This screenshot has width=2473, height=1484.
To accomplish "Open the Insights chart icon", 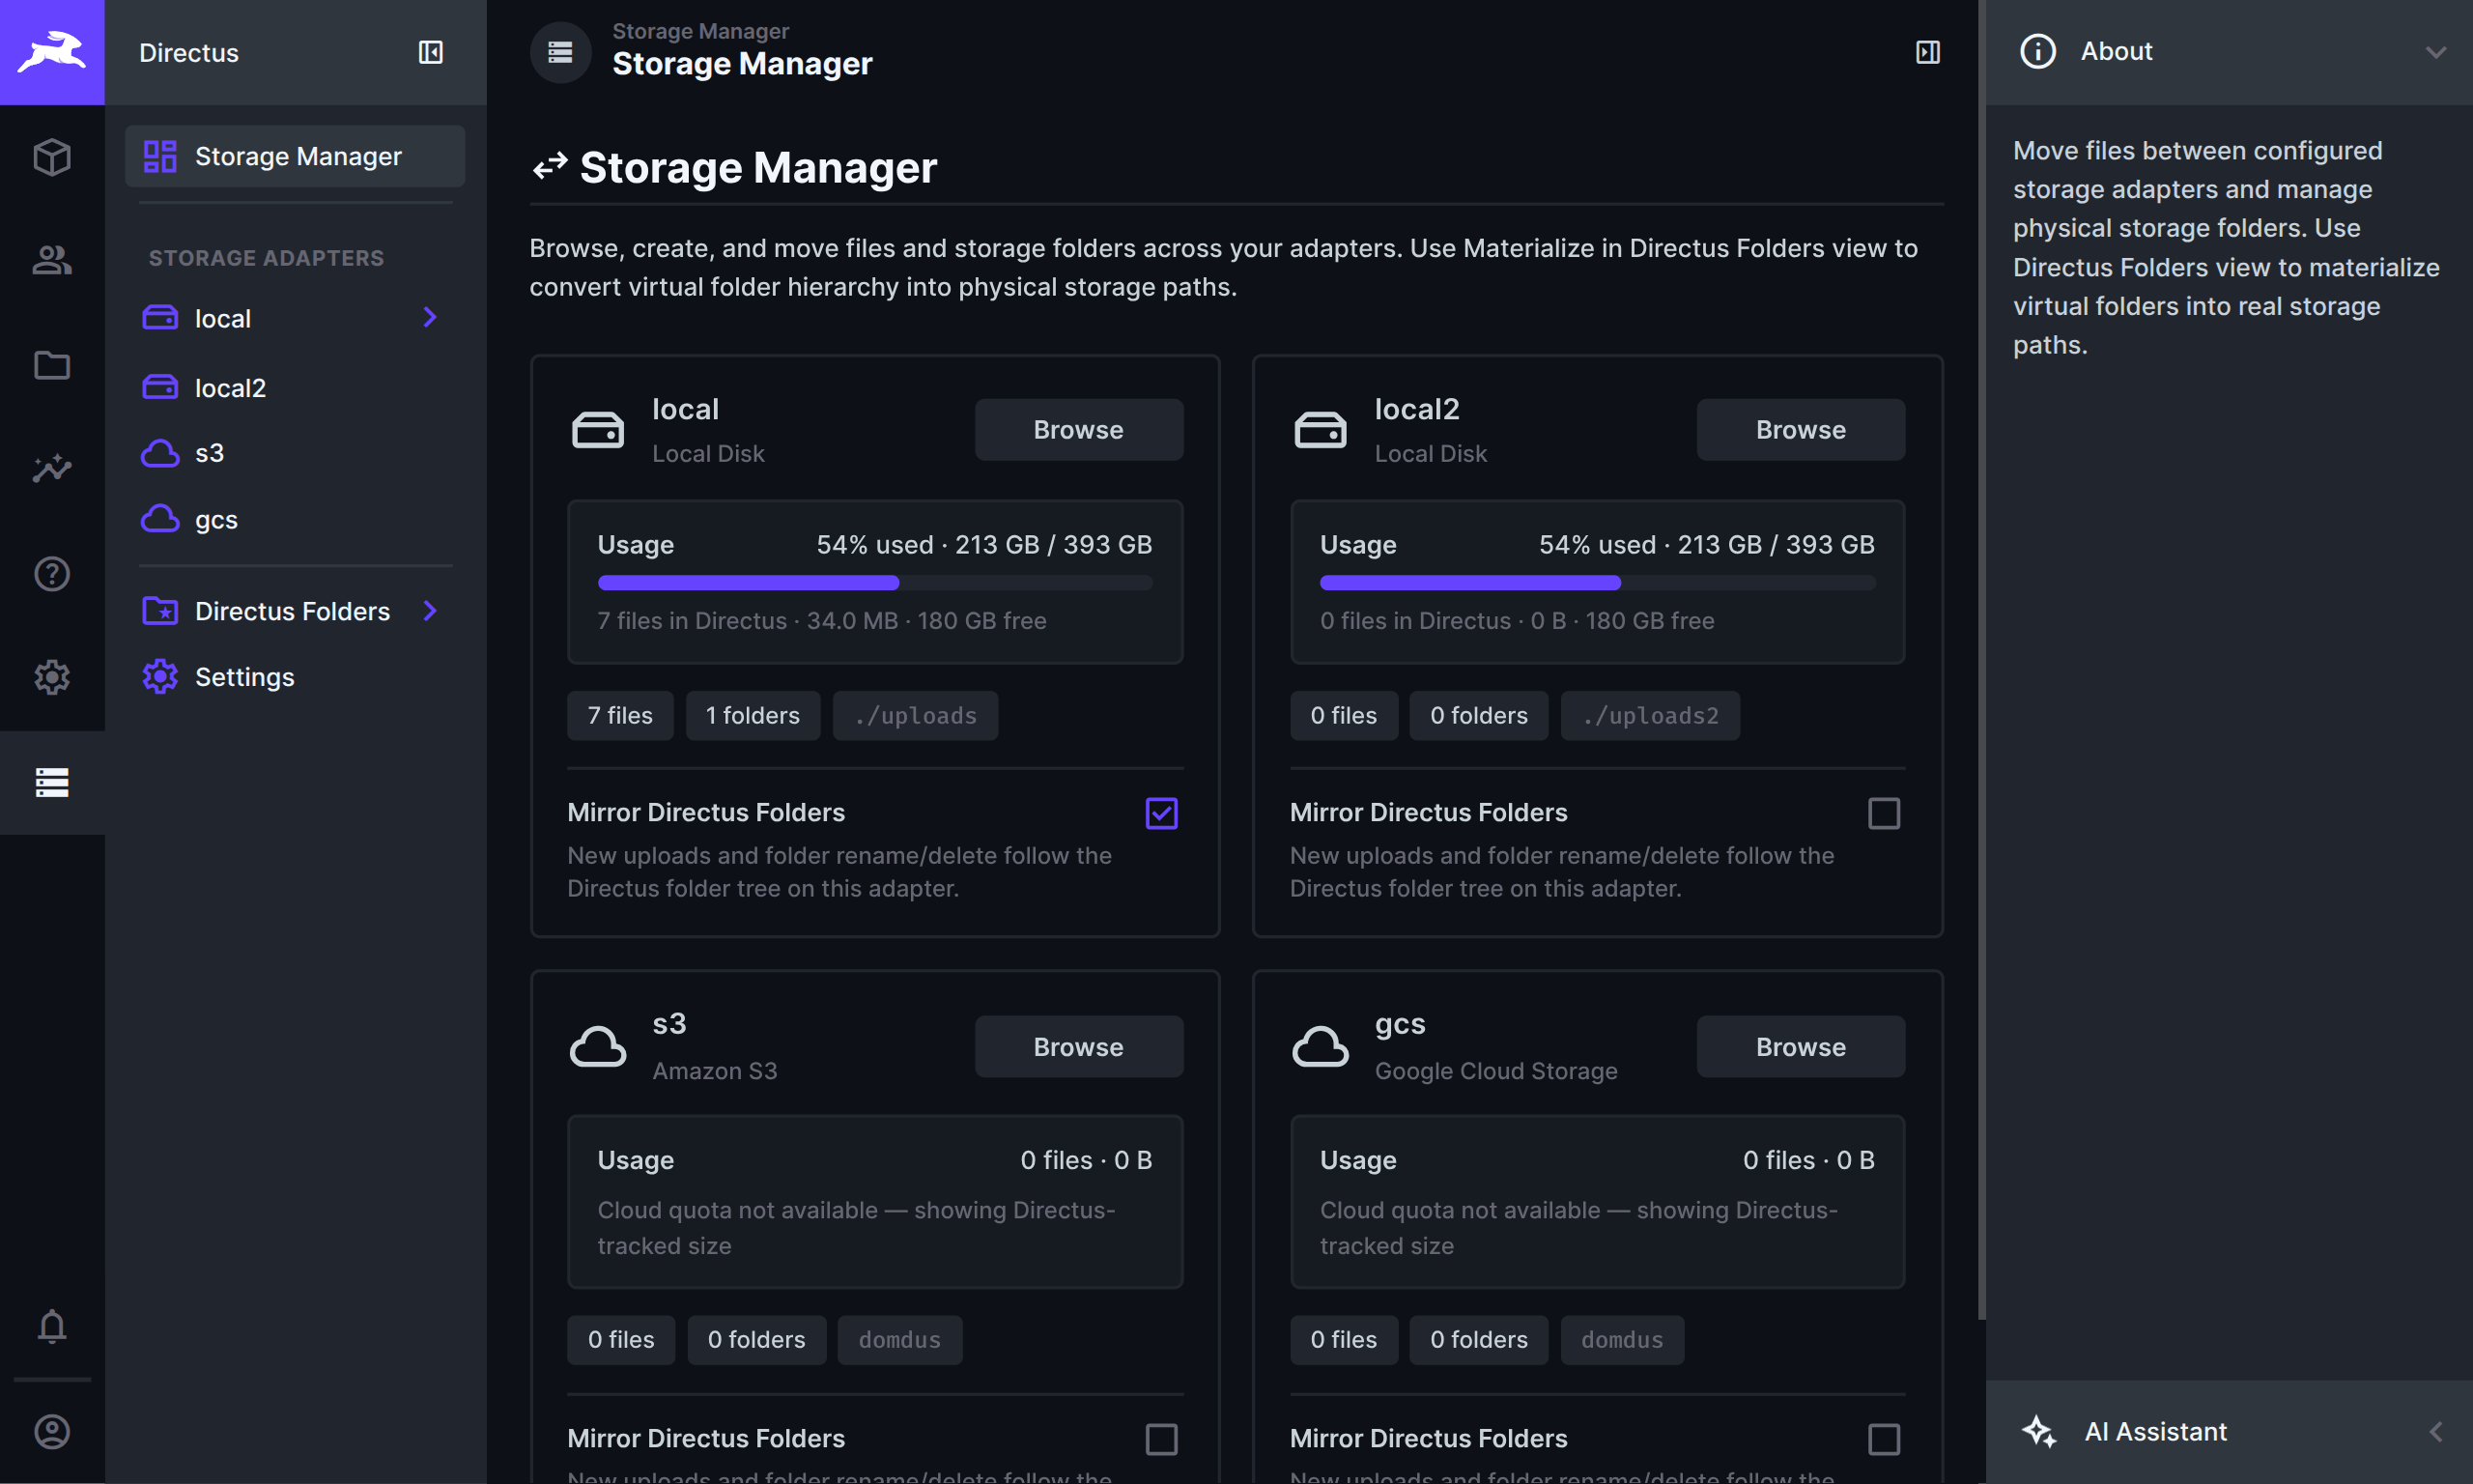I will coord(52,469).
